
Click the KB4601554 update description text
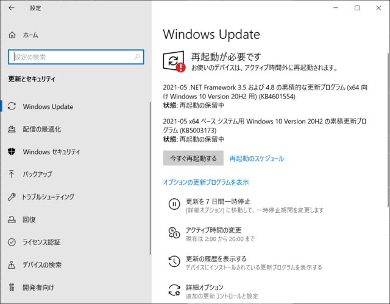(x=265, y=92)
